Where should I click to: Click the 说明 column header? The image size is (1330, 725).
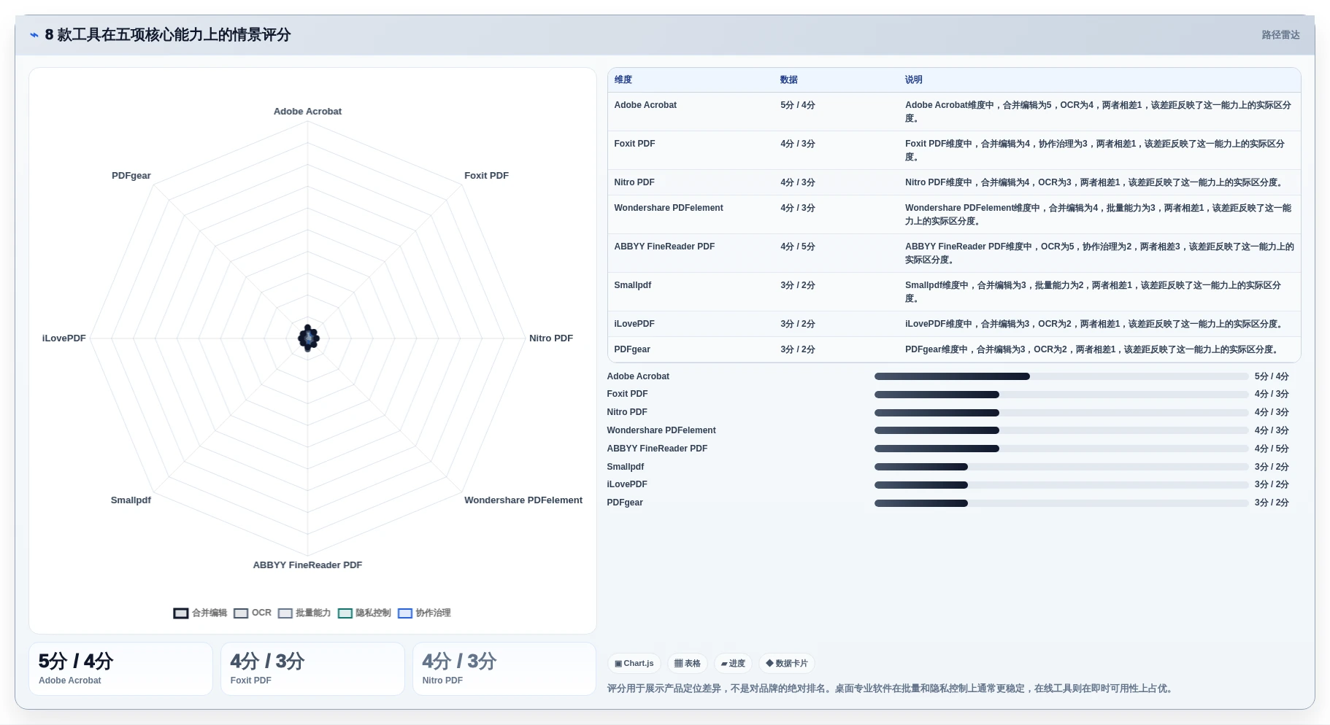point(913,80)
